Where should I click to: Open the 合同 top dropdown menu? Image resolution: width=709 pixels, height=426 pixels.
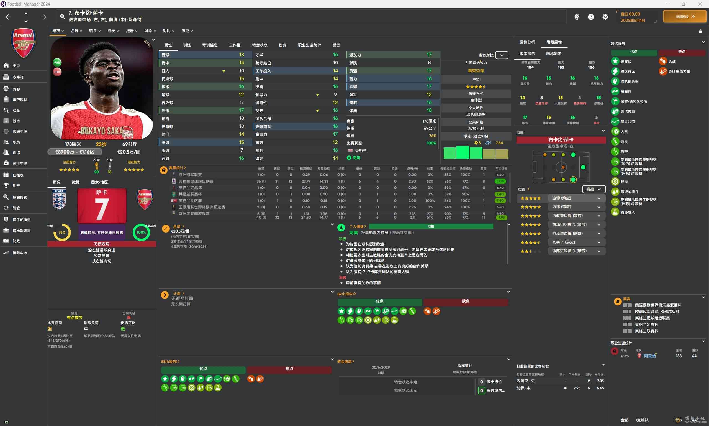point(77,31)
